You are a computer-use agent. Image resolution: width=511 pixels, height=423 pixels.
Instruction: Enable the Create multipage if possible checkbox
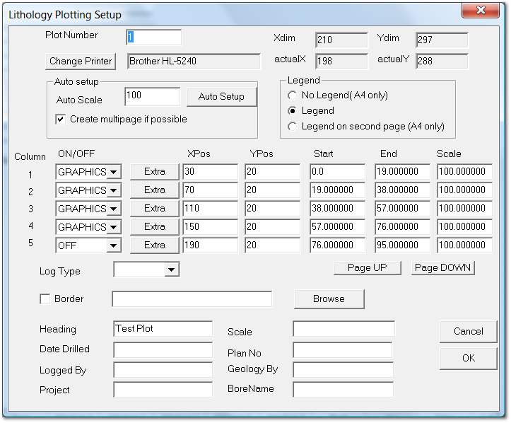point(61,120)
